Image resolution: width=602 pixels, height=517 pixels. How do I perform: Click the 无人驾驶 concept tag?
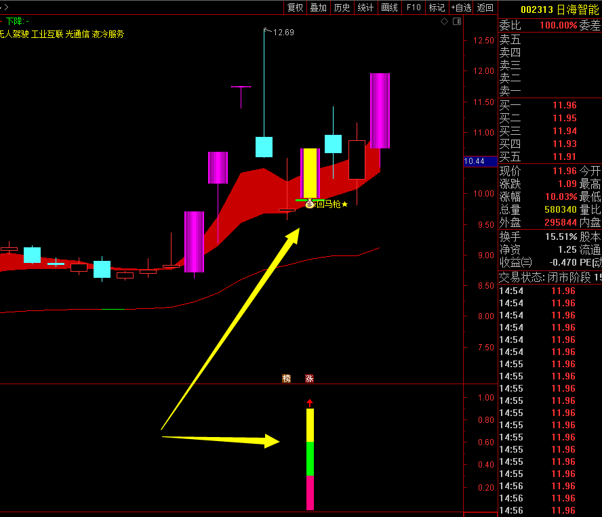point(14,34)
